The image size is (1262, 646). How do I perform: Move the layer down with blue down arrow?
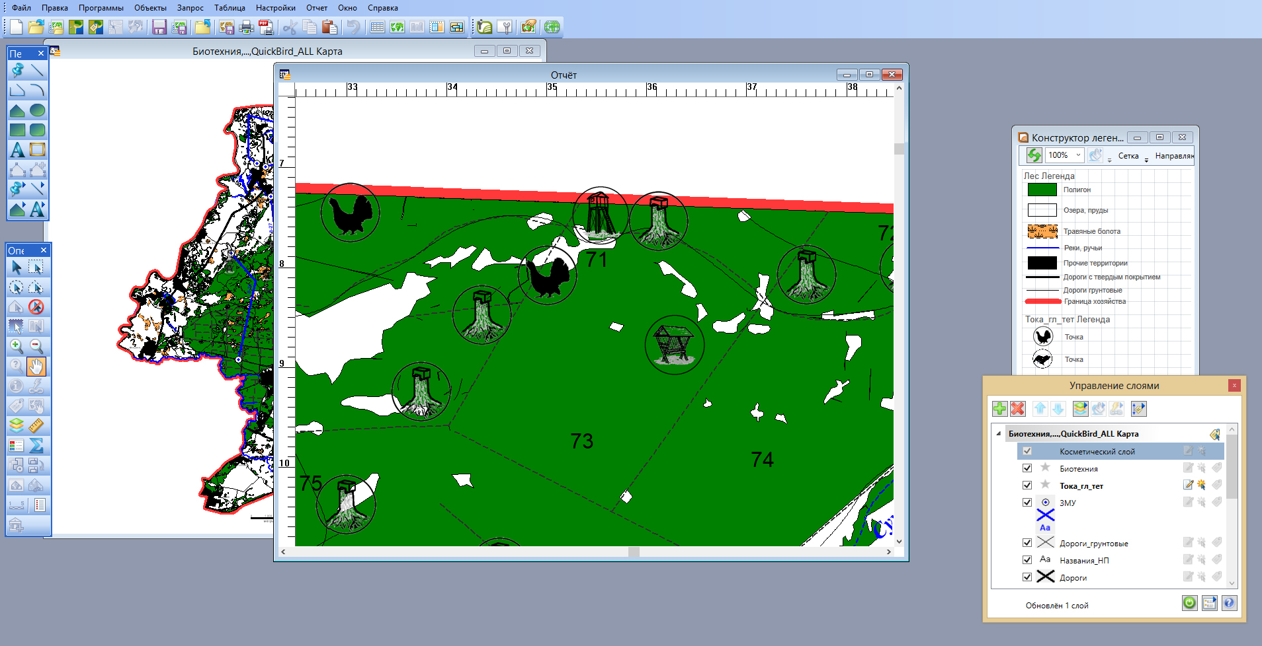pos(1058,409)
